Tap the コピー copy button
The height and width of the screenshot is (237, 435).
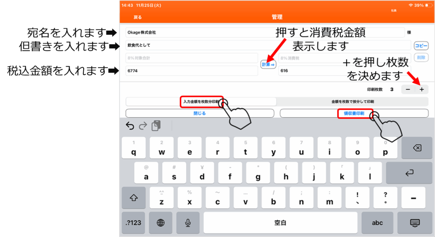coord(421,46)
